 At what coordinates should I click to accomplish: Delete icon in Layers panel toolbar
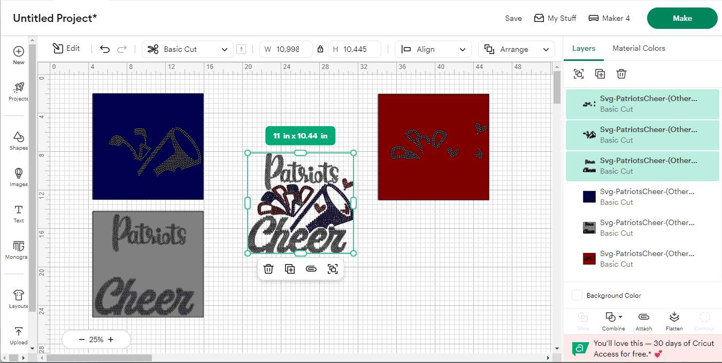[x=621, y=74]
